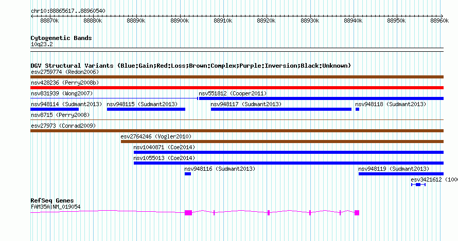This screenshot has width=458, height=241.
Task: Click the Cytogenetic Bands track title
Action: [x=61, y=38]
